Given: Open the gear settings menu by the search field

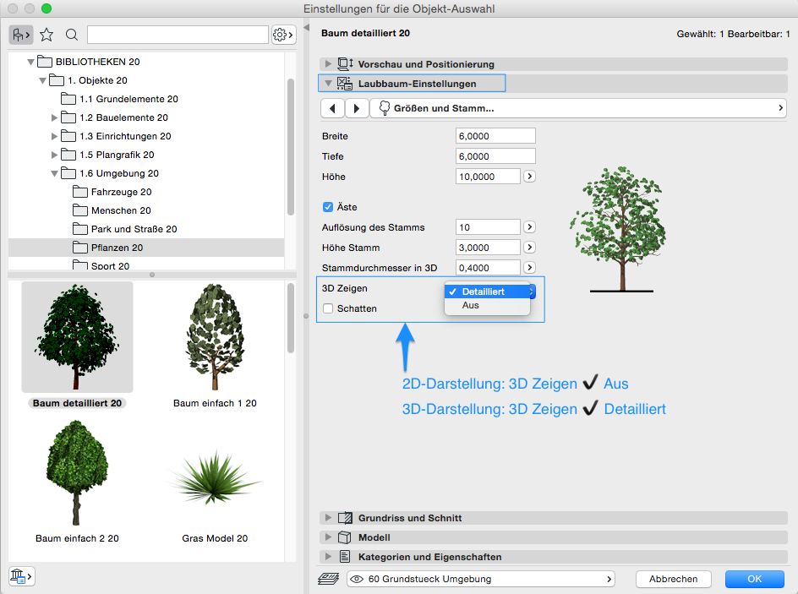Looking at the screenshot, I should (x=283, y=35).
